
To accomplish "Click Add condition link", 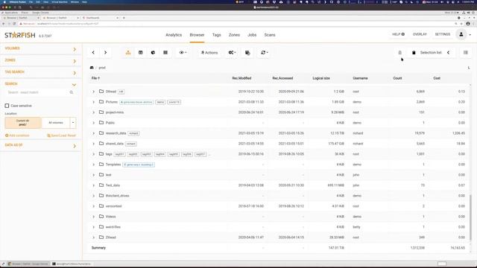I will (x=17, y=135).
